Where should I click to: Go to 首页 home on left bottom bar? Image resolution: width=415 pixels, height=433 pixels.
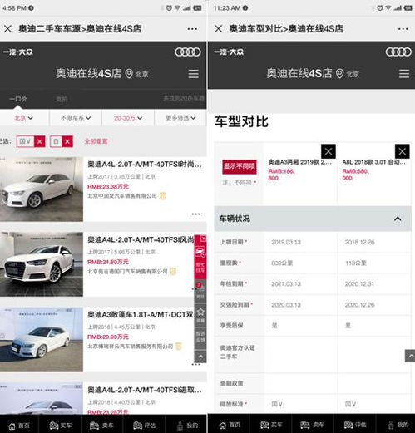point(19,425)
